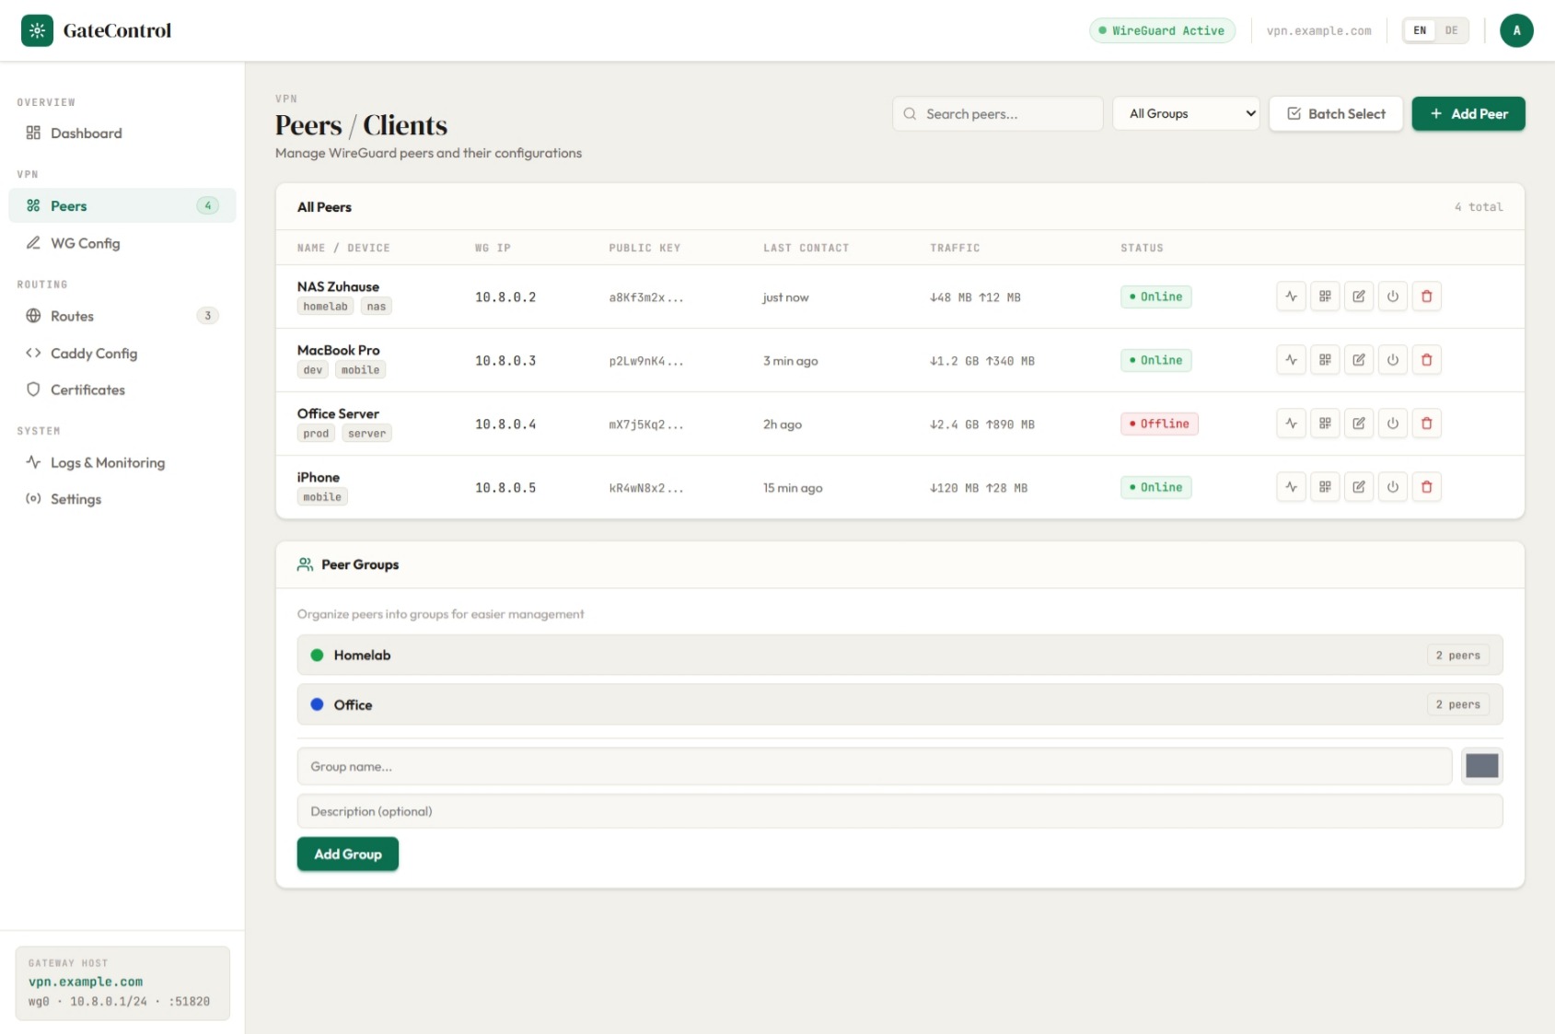
Task: Show QR code for iPhone peer
Action: (1325, 487)
